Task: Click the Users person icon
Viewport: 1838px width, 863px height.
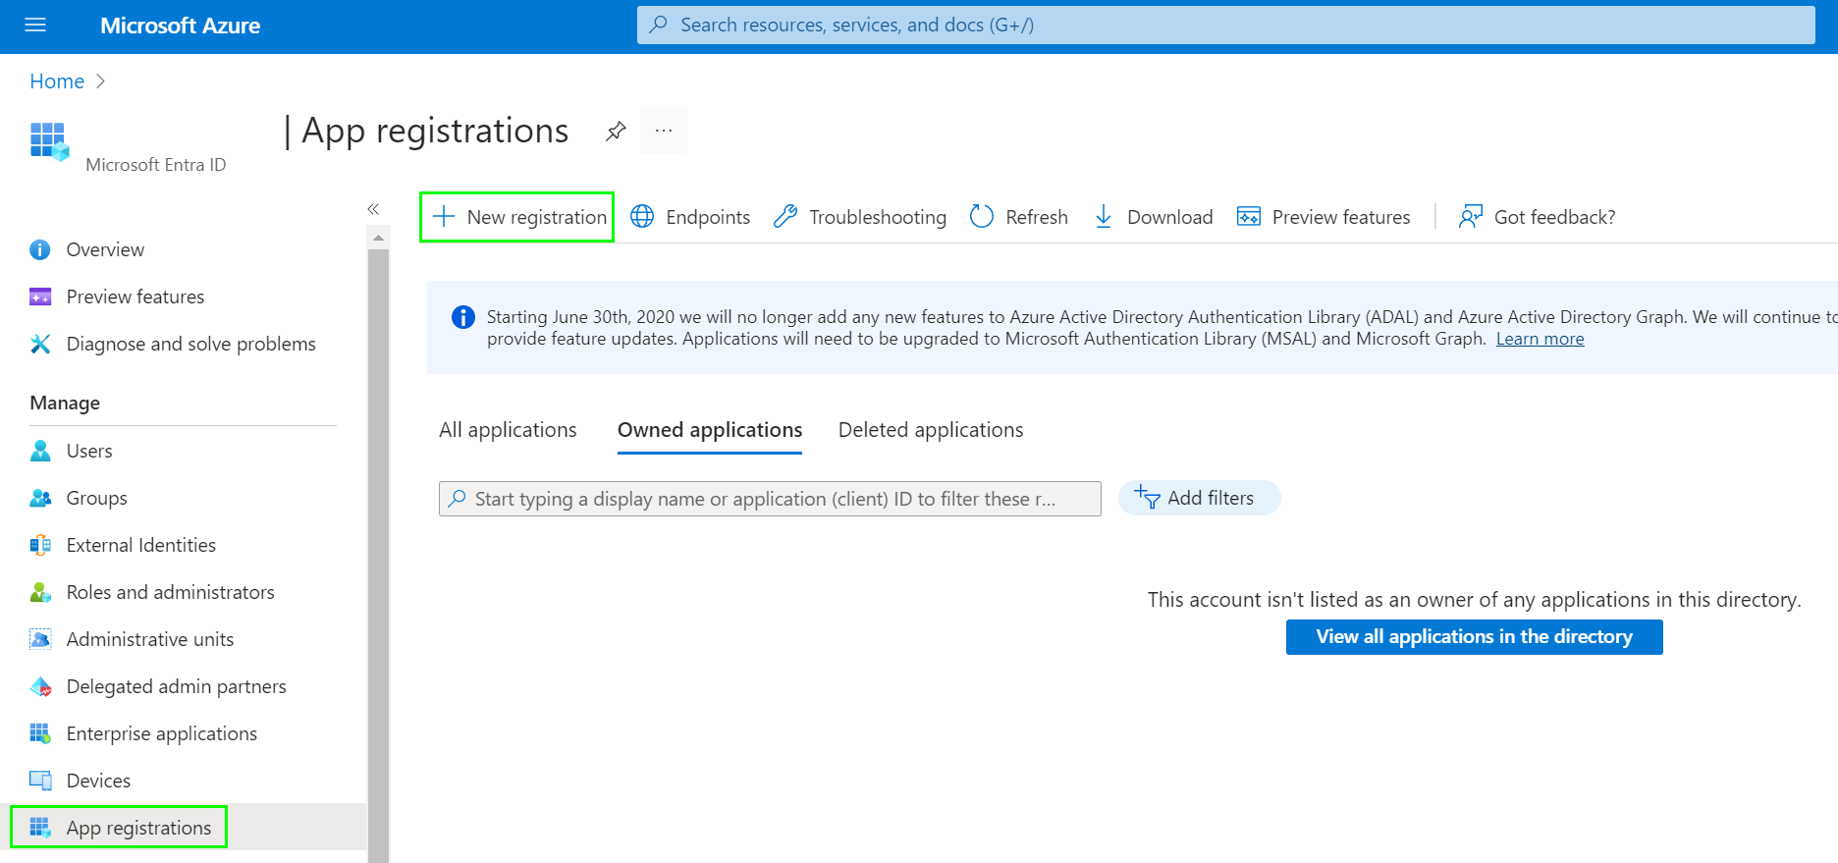Action: point(40,451)
